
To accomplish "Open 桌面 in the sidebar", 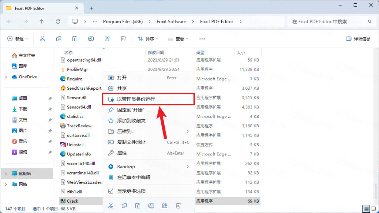I will point(19,98).
